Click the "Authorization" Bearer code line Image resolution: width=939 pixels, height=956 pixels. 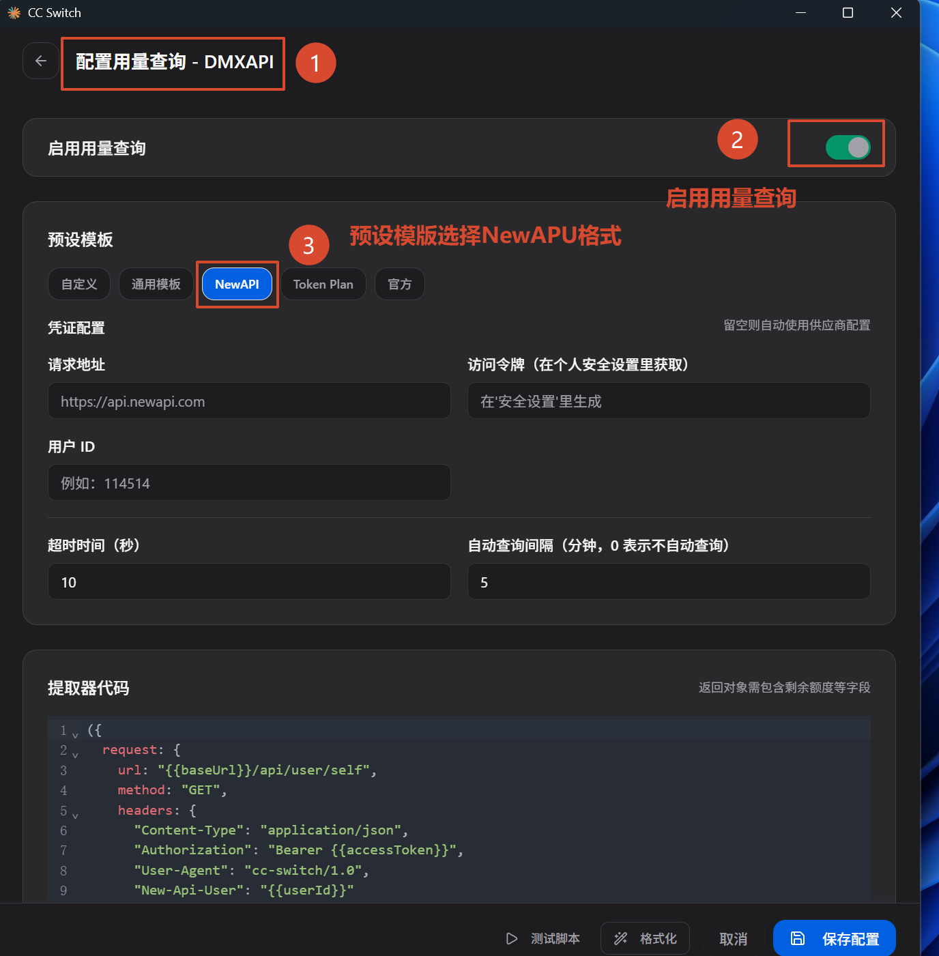(299, 850)
